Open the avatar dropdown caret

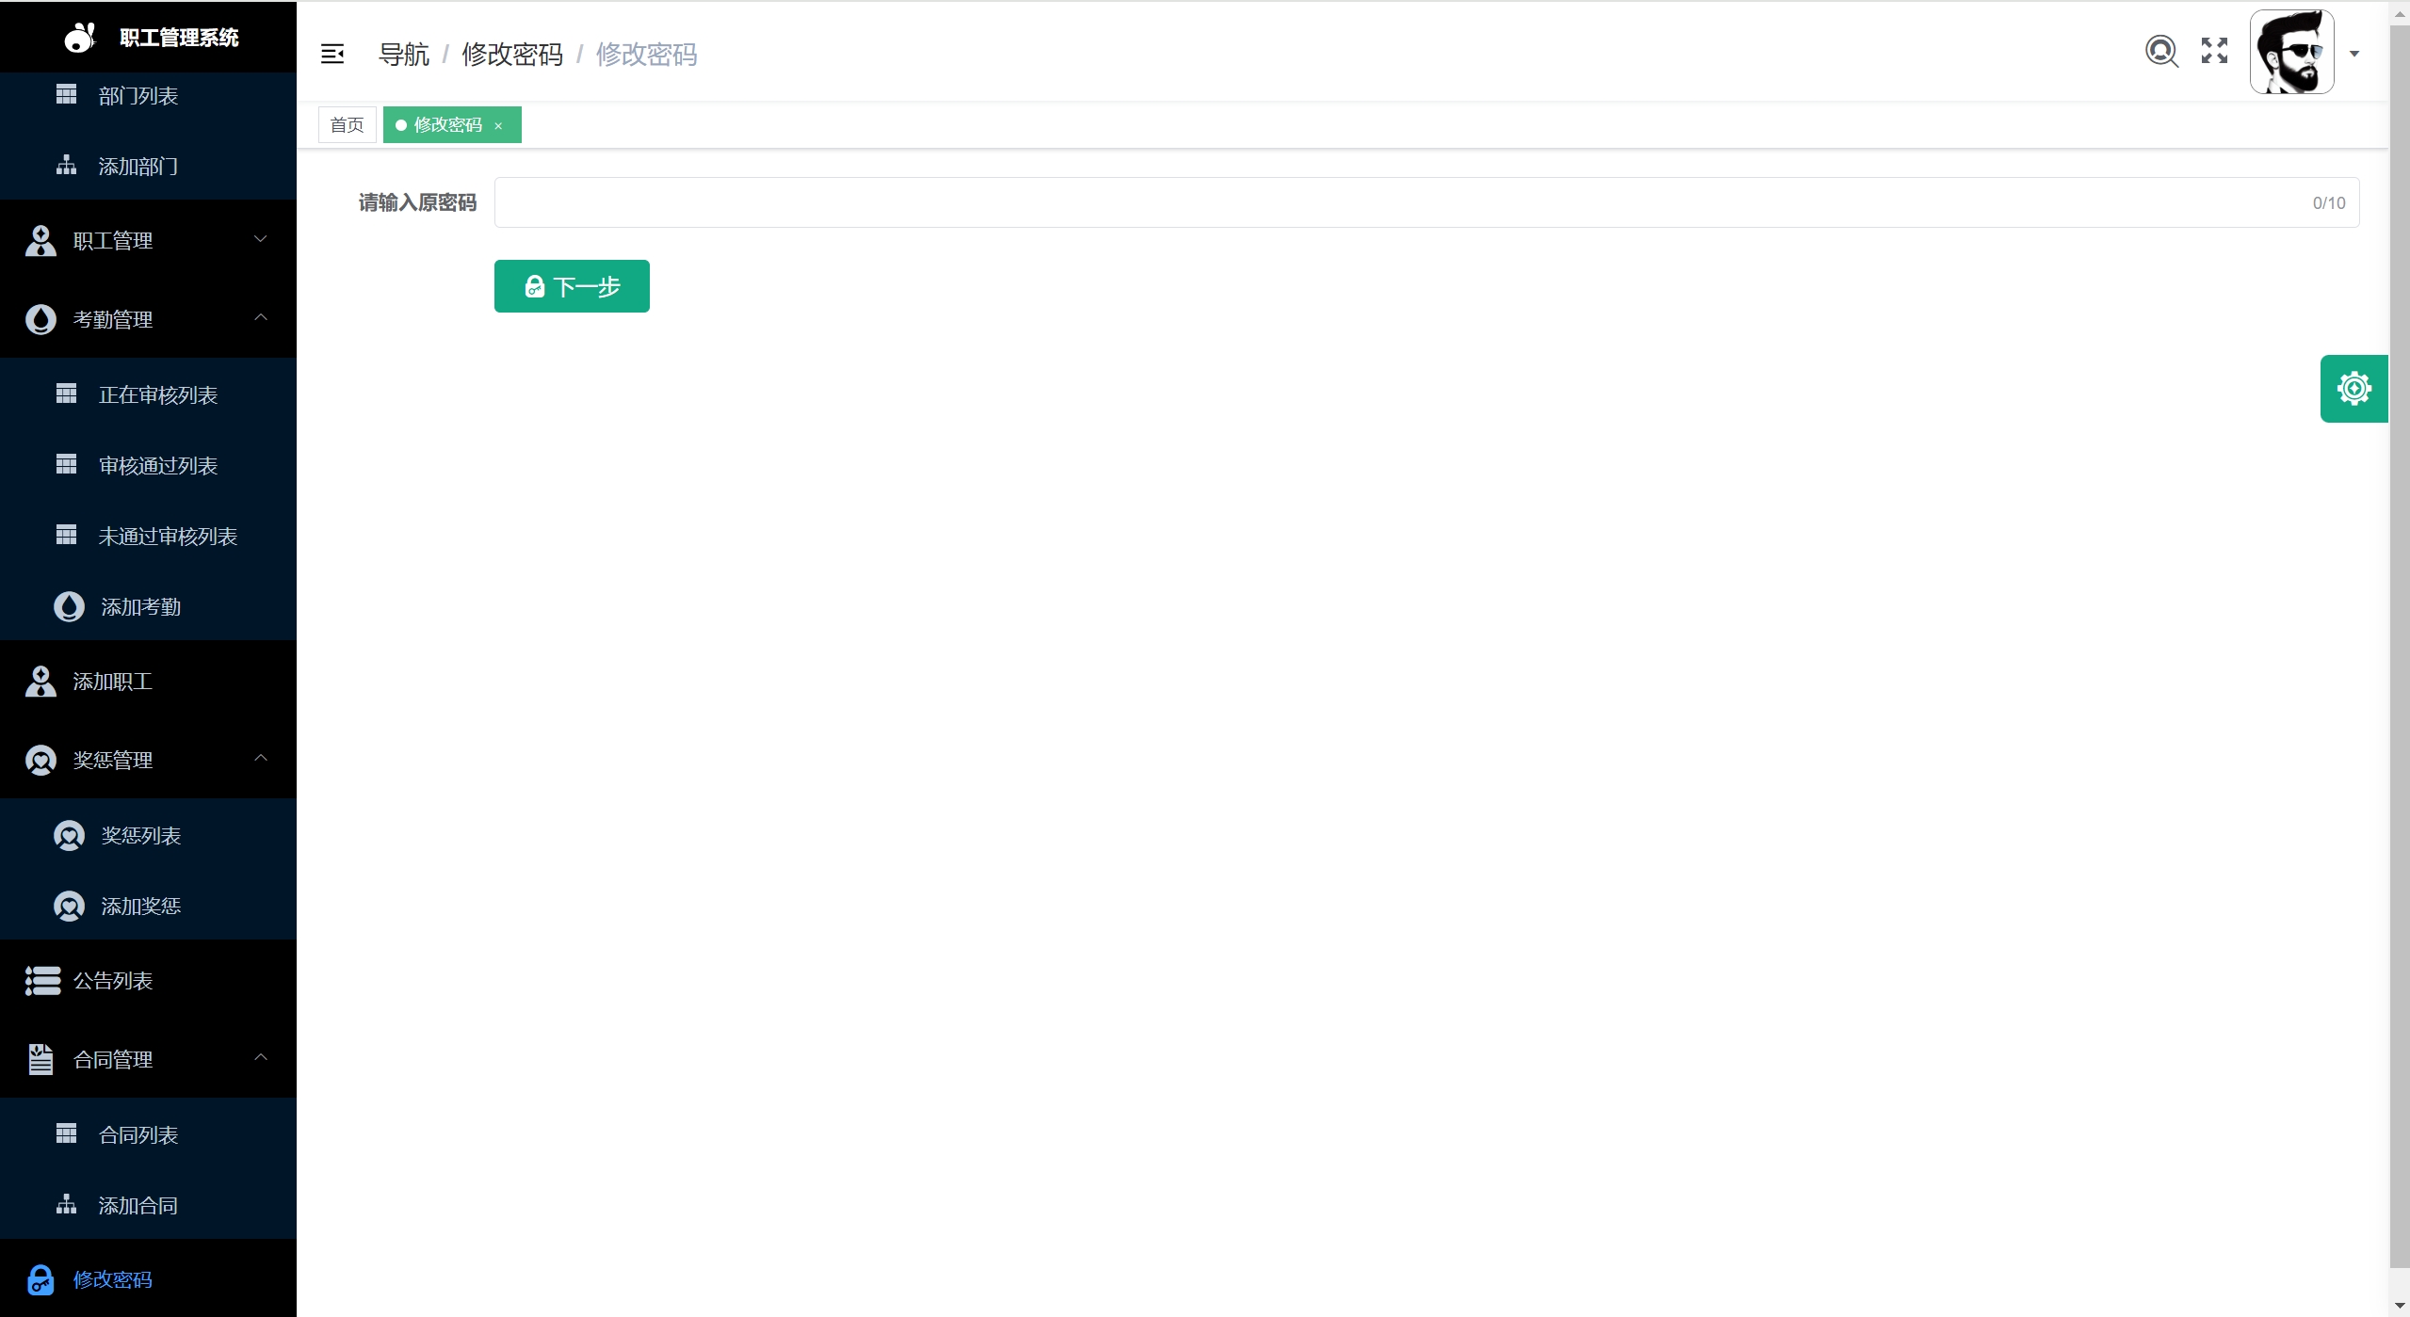(x=2354, y=54)
